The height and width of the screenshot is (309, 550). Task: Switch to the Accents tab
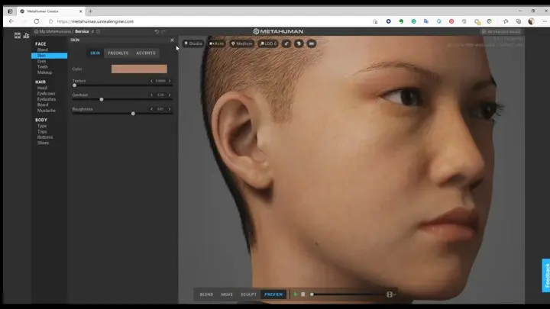point(145,53)
